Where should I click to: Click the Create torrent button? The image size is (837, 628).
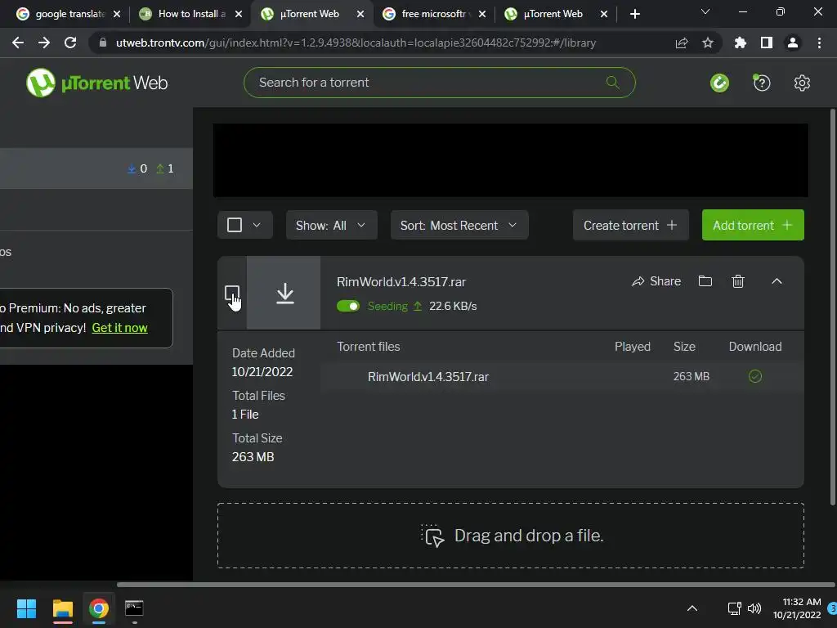pyautogui.click(x=630, y=225)
